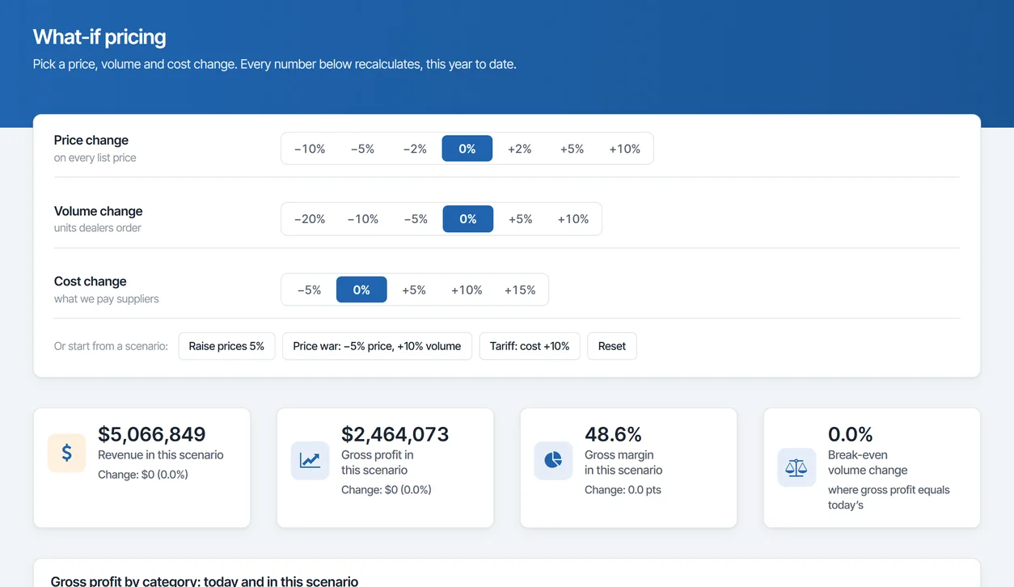The width and height of the screenshot is (1014, 587).
Task: Pick +5% in the Volume change row
Action: pos(521,219)
